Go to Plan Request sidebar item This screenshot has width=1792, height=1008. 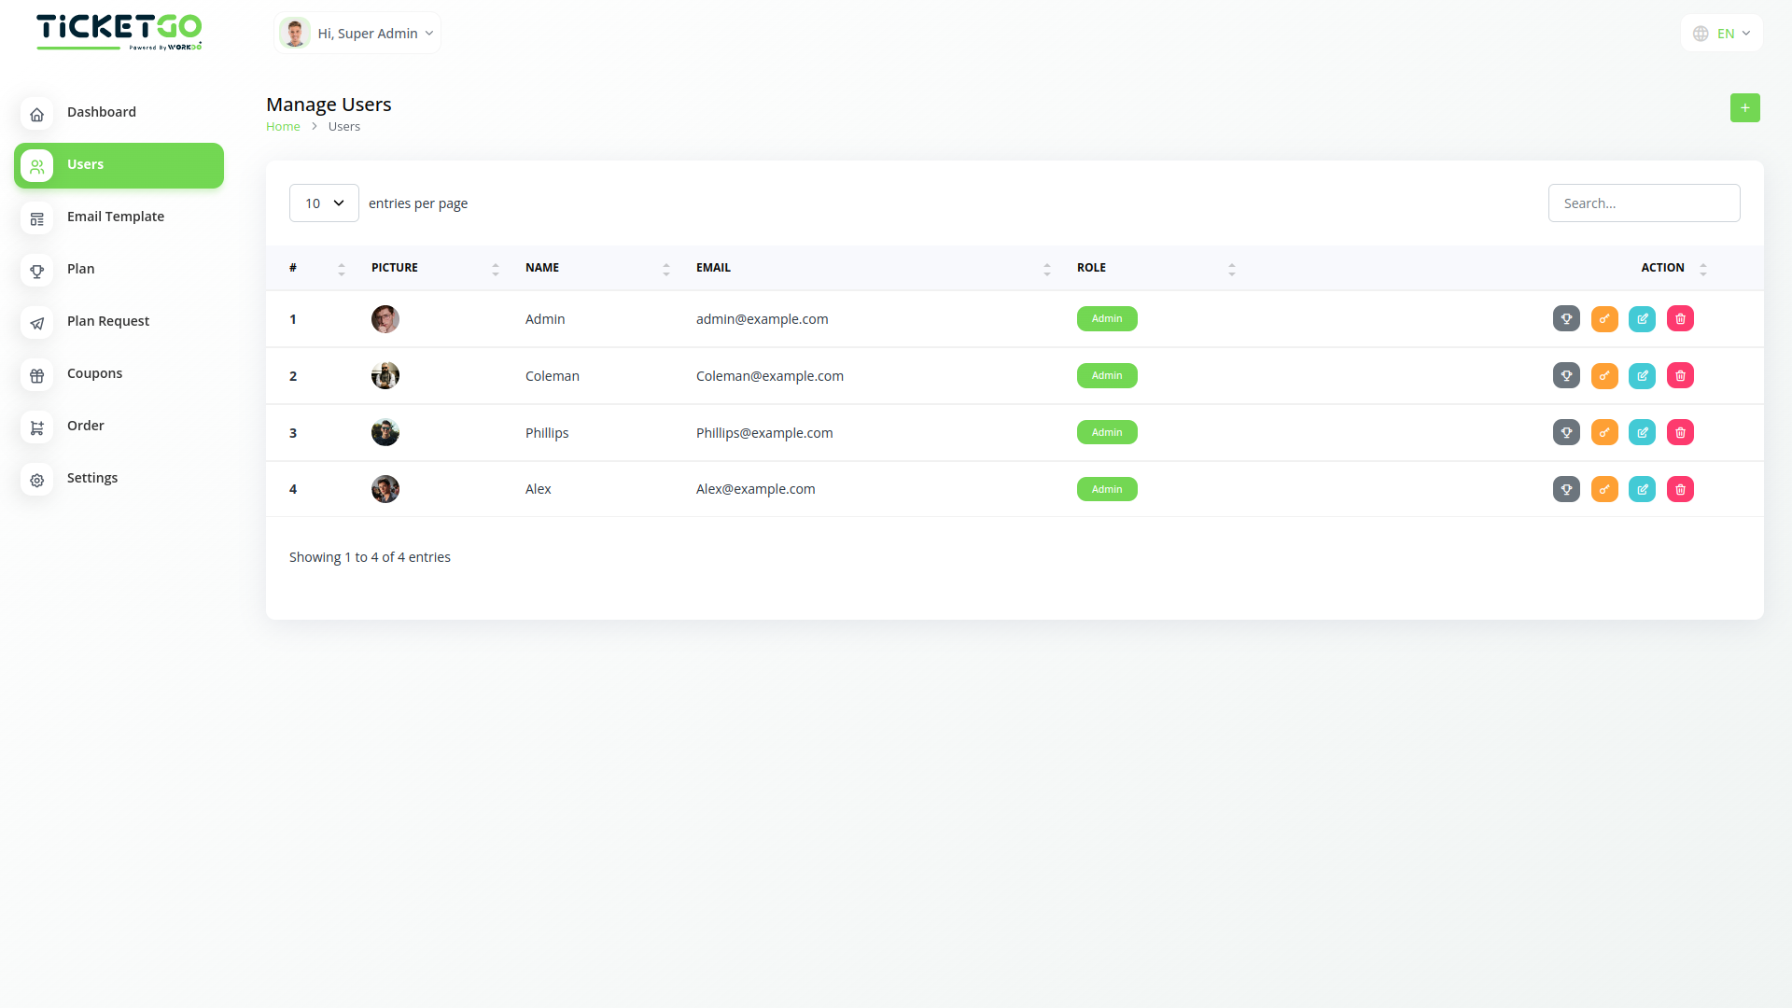[x=108, y=321]
